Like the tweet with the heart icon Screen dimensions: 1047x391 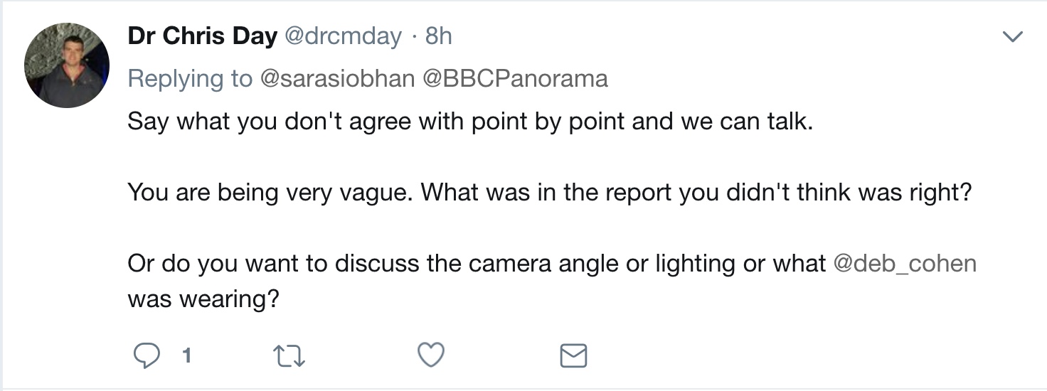point(431,355)
